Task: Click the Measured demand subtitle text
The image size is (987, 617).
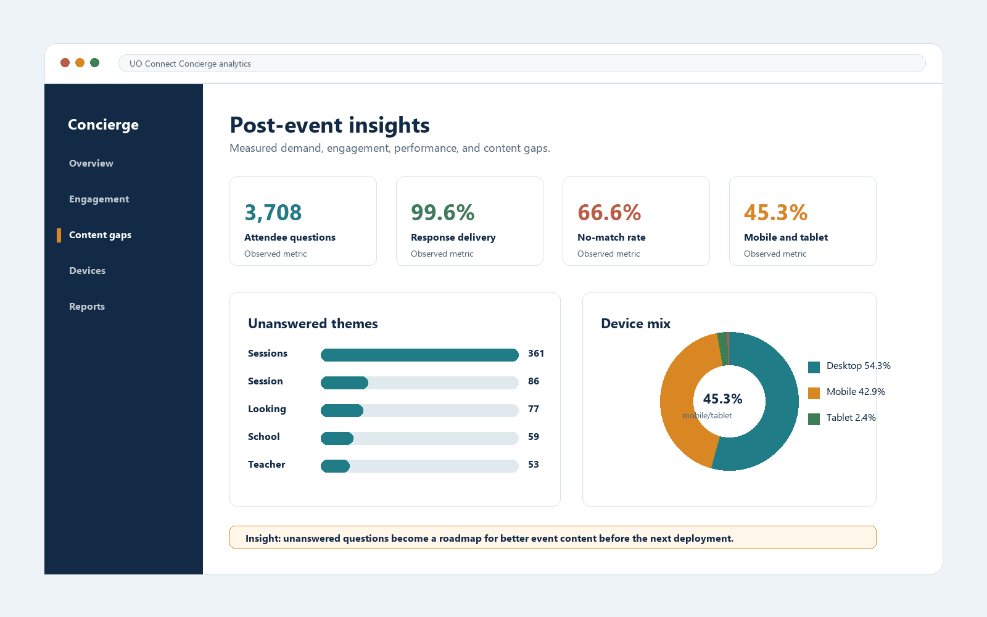Action: point(390,148)
